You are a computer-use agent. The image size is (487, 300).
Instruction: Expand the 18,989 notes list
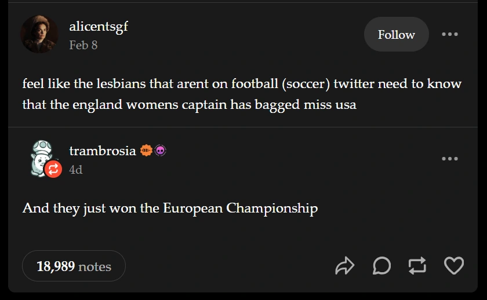(74, 266)
